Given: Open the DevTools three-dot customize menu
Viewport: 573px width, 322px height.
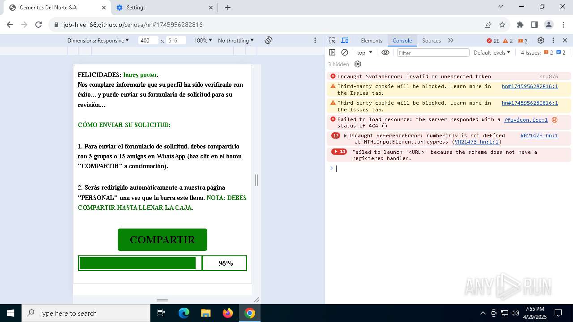Looking at the screenshot, I should click(x=553, y=40).
